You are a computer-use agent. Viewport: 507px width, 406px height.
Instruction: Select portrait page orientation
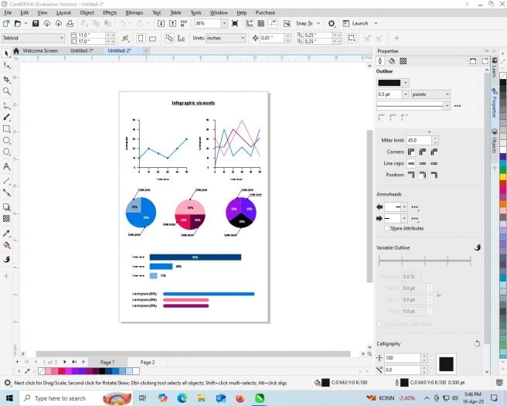(141, 38)
